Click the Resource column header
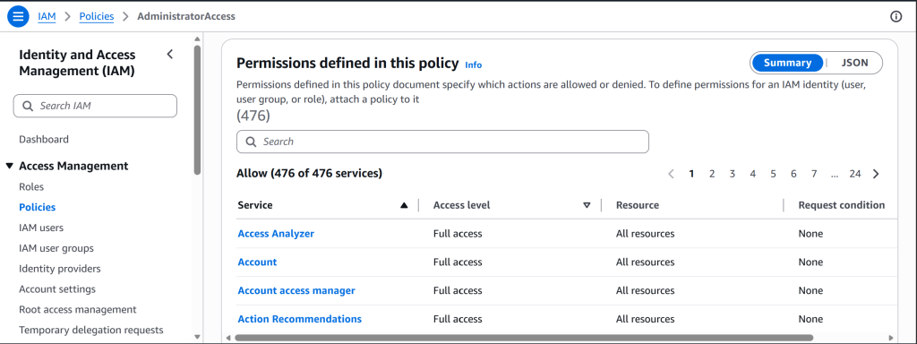Screen dimensions: 917x344 [x=638, y=205]
